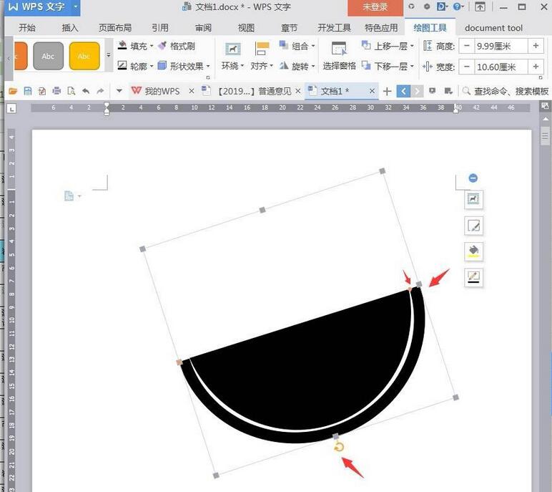Go to previous tab with left arrow
Image resolution: width=552 pixels, height=492 pixels.
(403, 92)
